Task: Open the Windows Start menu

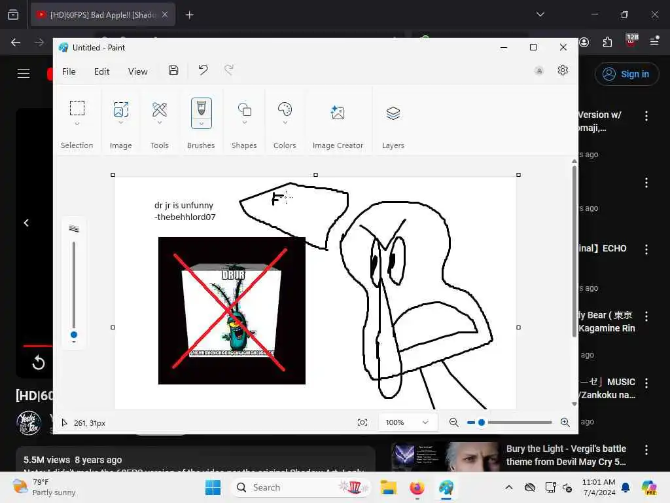Action: pyautogui.click(x=213, y=487)
